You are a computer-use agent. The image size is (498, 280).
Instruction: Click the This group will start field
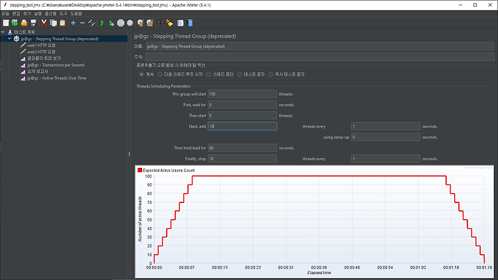tap(242, 94)
